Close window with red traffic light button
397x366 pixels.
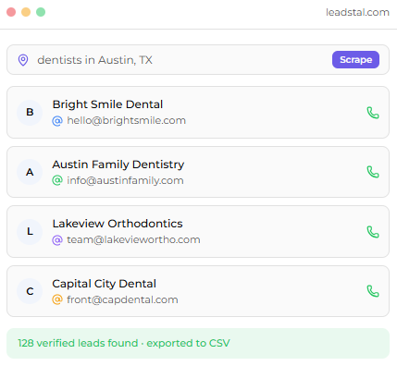coord(11,12)
